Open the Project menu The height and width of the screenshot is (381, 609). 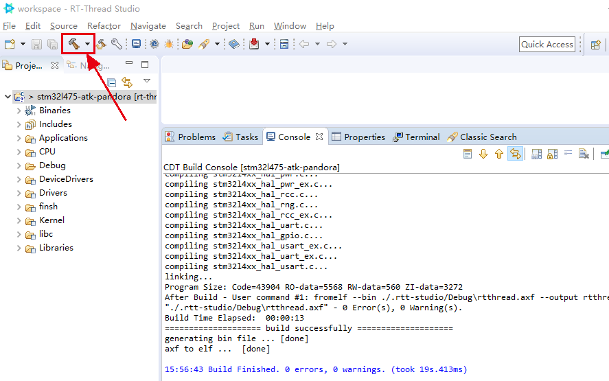(x=226, y=26)
